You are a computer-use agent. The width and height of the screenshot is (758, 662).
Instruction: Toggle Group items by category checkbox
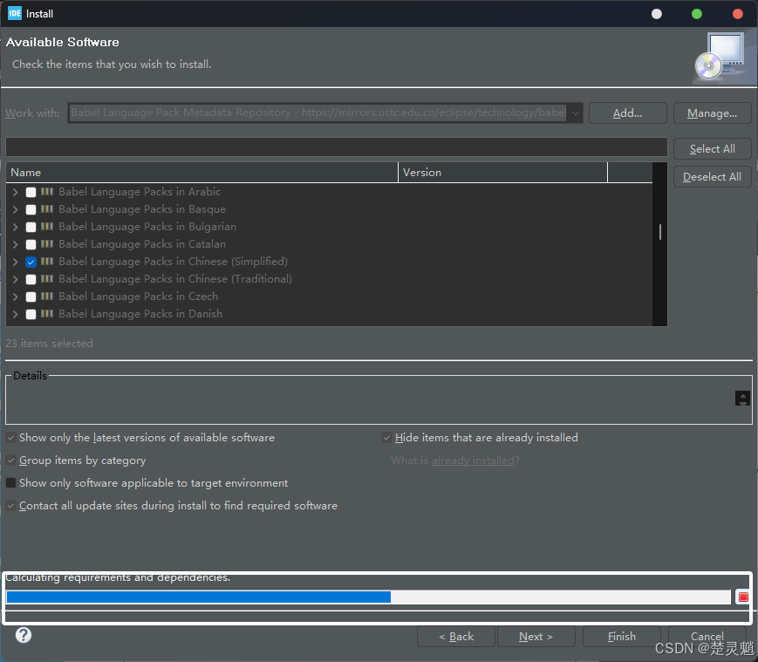coord(10,461)
